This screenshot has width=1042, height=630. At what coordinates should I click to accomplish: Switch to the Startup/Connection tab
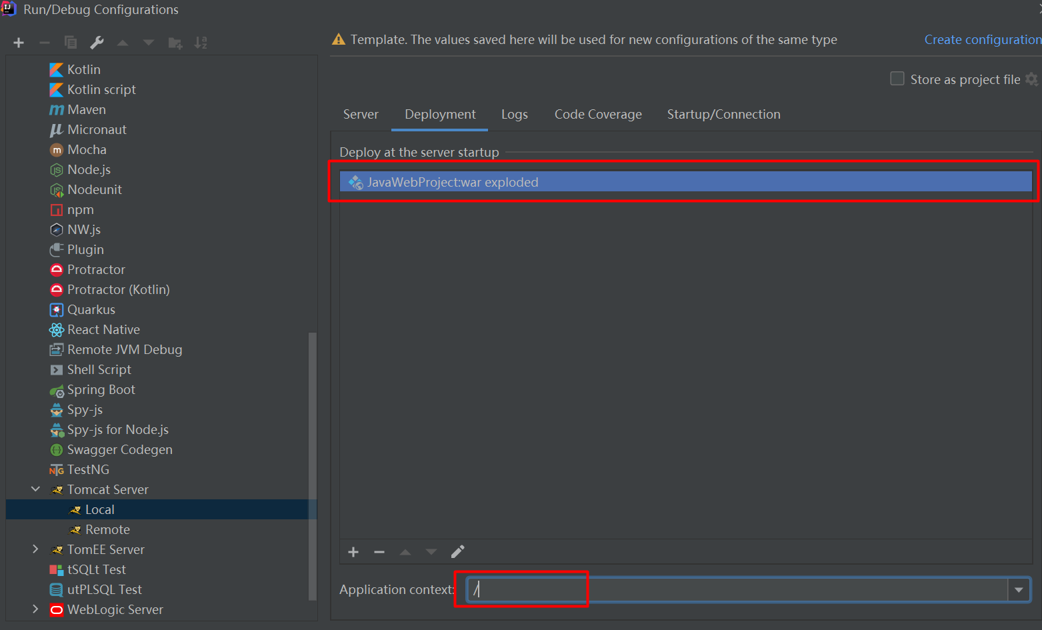click(x=723, y=114)
